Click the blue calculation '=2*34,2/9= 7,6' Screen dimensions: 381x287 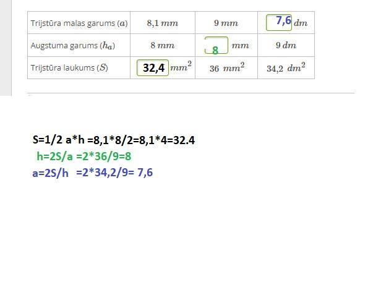114,173
